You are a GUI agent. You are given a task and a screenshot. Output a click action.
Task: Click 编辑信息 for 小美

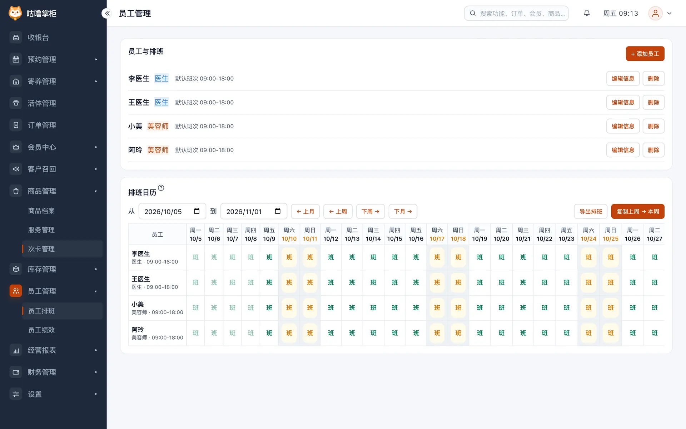pyautogui.click(x=623, y=126)
